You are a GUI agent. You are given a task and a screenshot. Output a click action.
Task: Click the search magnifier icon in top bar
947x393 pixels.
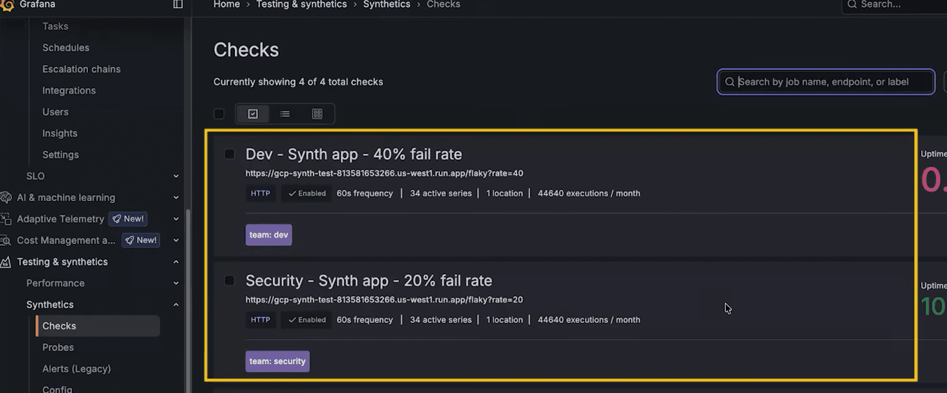(x=852, y=5)
